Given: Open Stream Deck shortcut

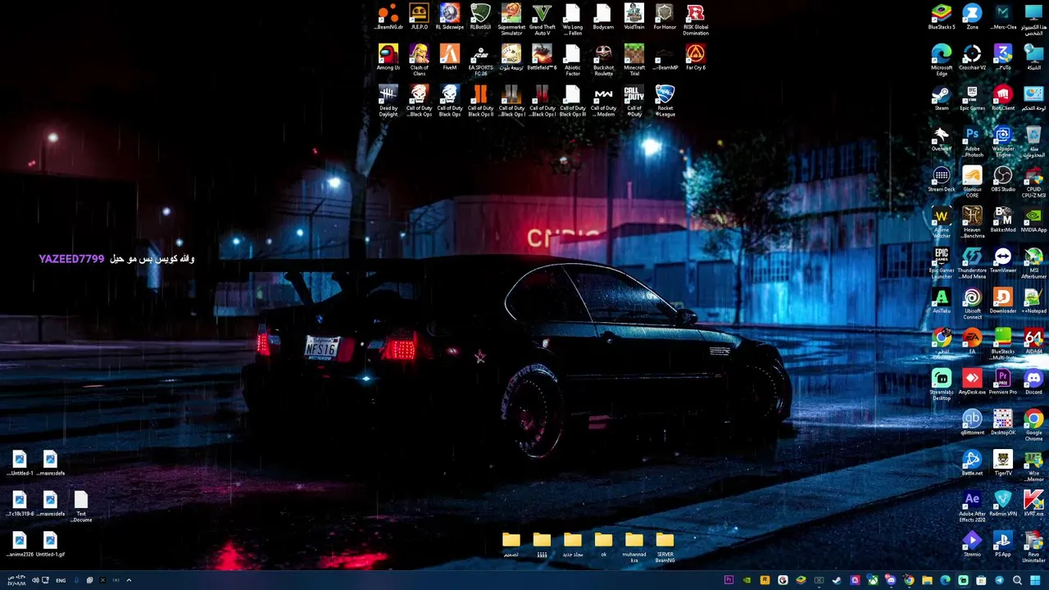Looking at the screenshot, I should [x=942, y=179].
